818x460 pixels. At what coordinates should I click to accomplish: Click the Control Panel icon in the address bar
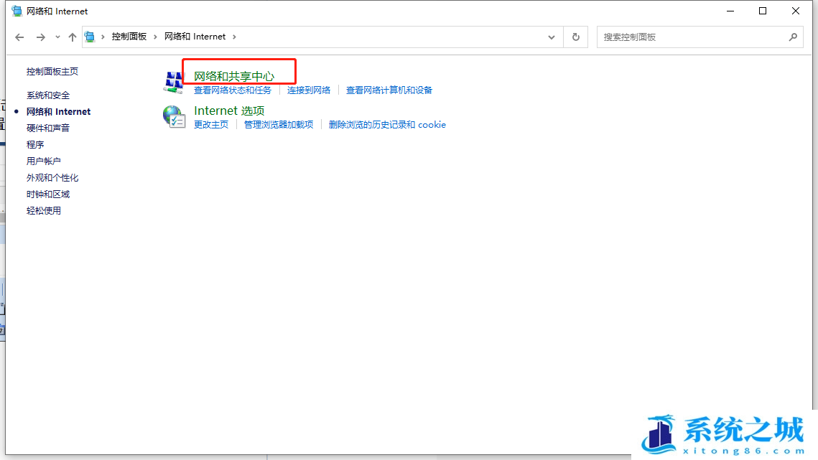(89, 36)
